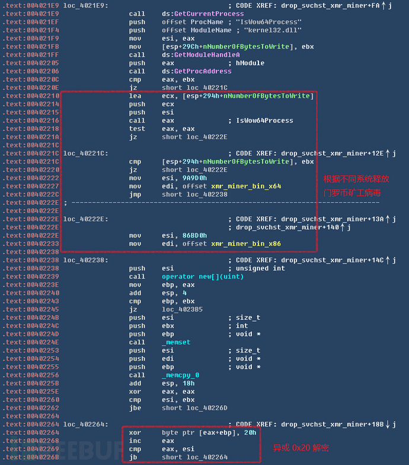The height and width of the screenshot is (465, 409).
Task: Select the GetCurrentProcess call reference
Action: tap(209, 14)
